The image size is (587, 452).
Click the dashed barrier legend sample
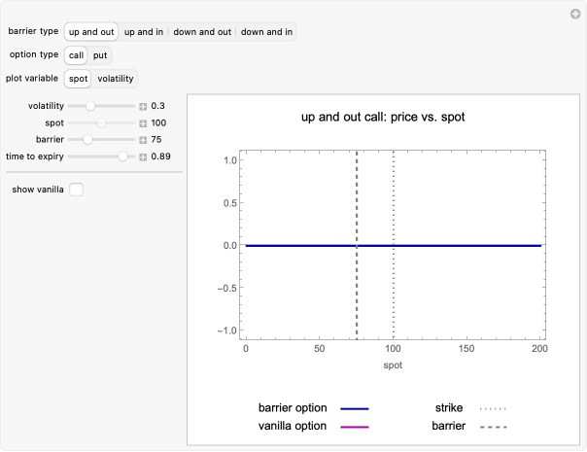(x=494, y=427)
